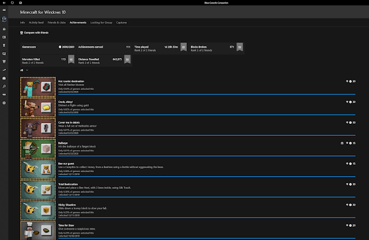Click the Hot tourist destination title
The height and width of the screenshot is (240, 369).
(71, 81)
